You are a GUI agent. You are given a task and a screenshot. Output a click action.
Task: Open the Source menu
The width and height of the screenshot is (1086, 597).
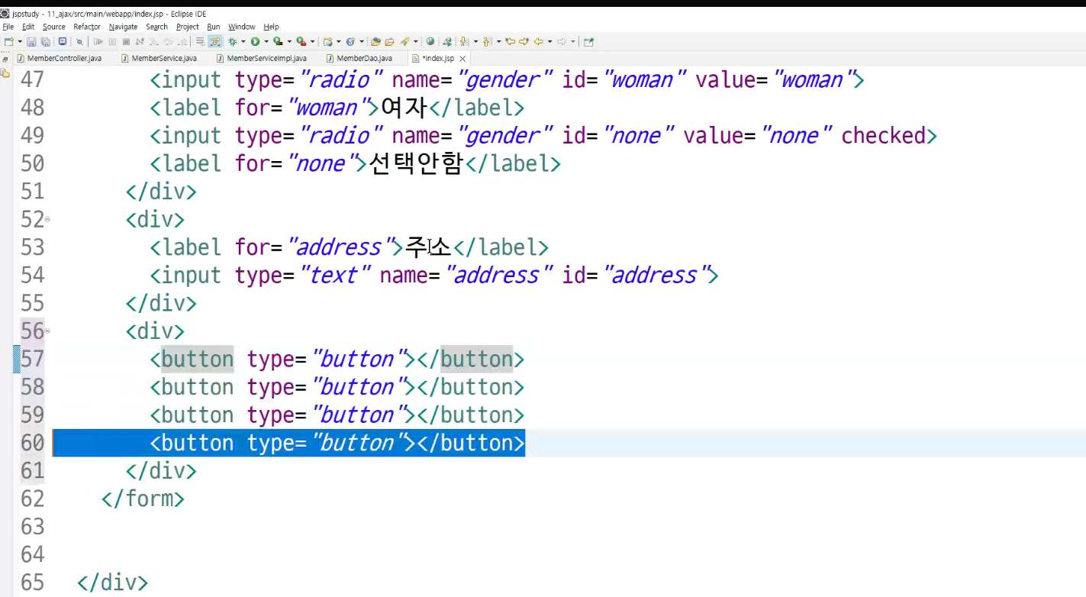54,27
